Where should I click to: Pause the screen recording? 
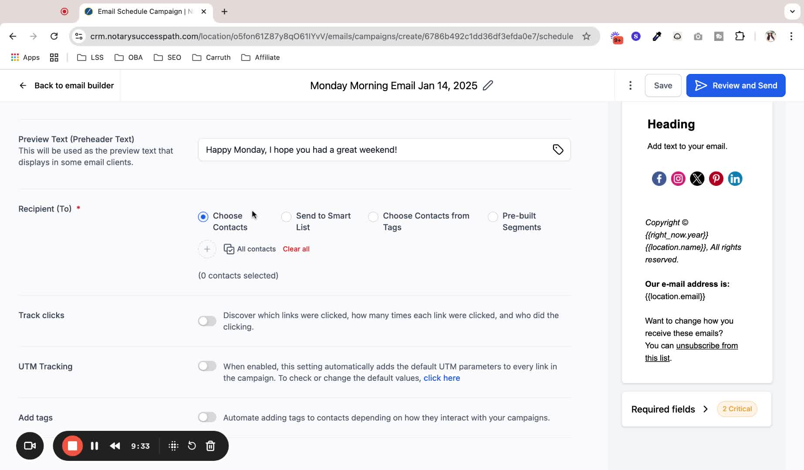[95, 446]
